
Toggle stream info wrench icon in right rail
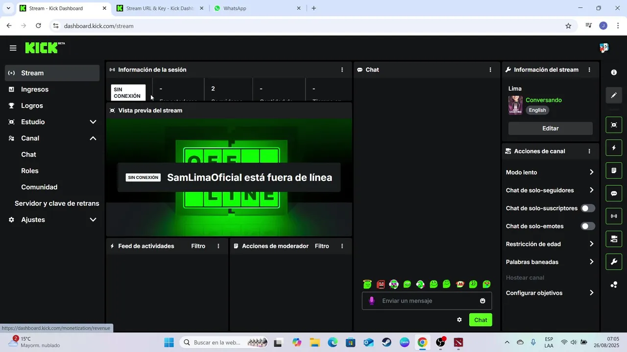click(614, 262)
